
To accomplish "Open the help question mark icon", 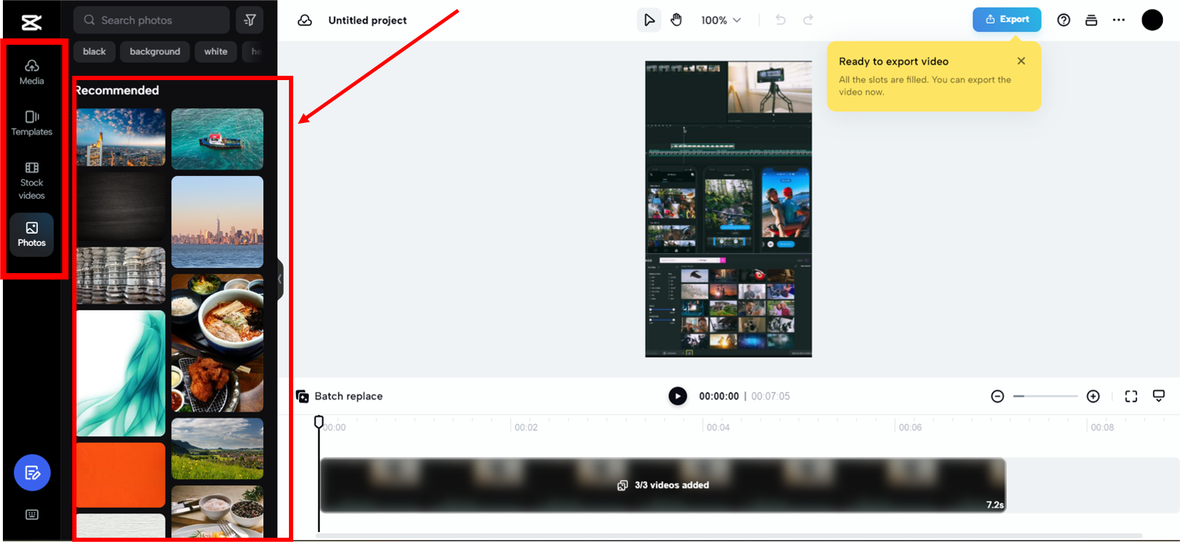I will pyautogui.click(x=1064, y=20).
